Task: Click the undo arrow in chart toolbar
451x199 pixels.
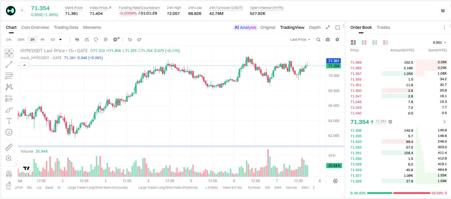Action: (129, 40)
